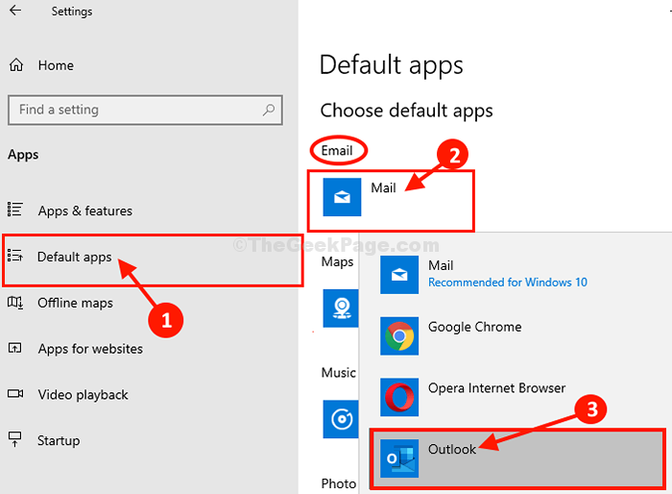Select Mail label in the app chooser

tap(441, 265)
